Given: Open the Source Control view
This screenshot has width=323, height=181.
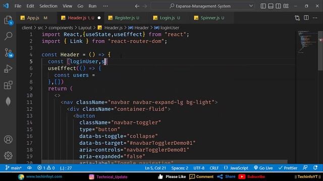Looking at the screenshot, I should [x=8, y=52].
